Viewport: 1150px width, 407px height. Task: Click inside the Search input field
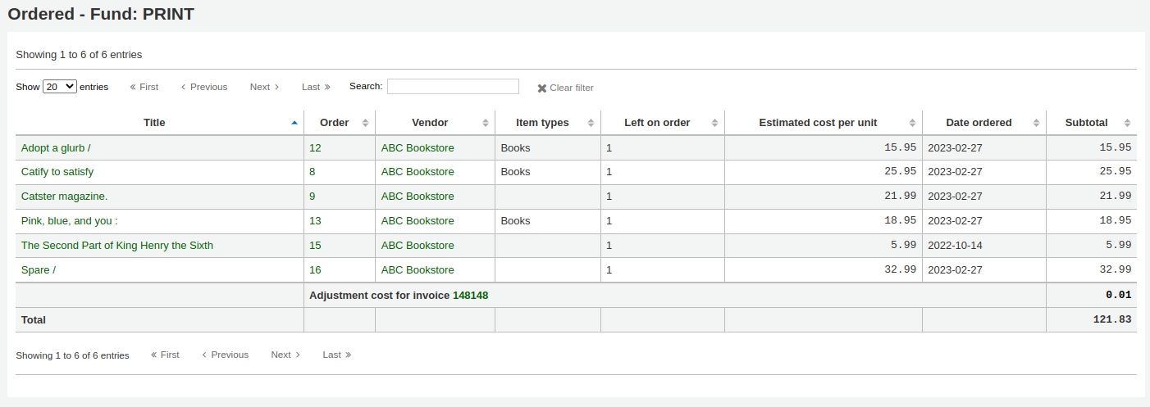point(453,86)
